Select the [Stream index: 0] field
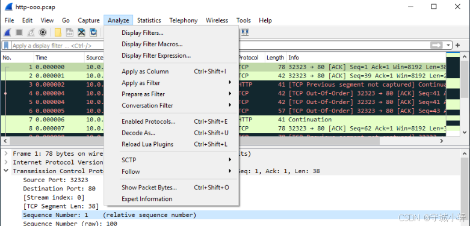 point(54,198)
